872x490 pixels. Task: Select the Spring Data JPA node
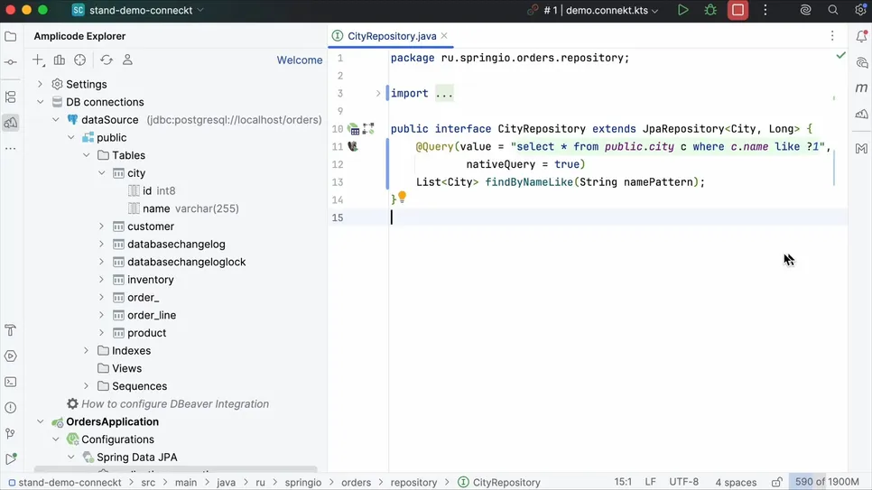[x=137, y=458]
